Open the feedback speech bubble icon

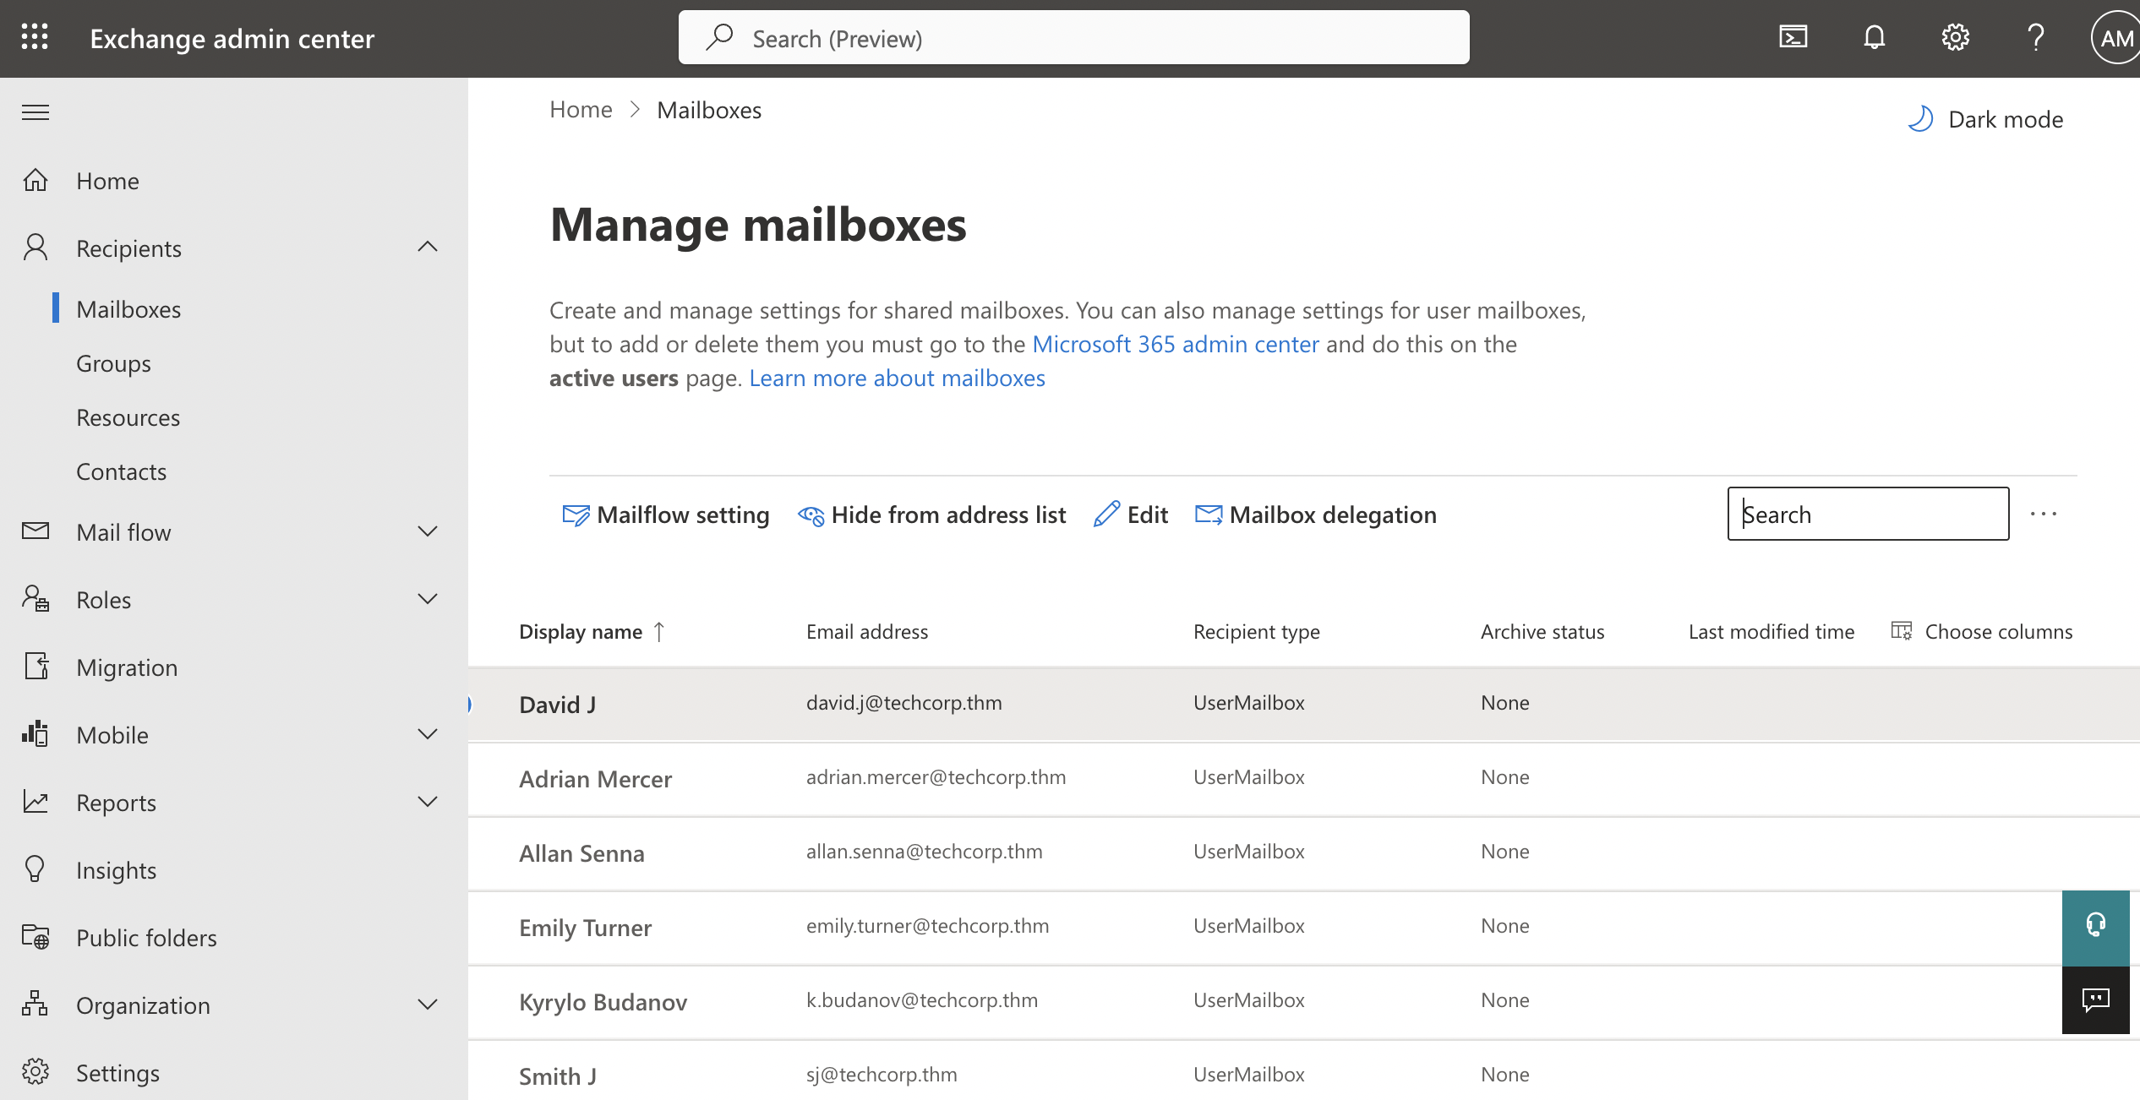pos(2096,1001)
